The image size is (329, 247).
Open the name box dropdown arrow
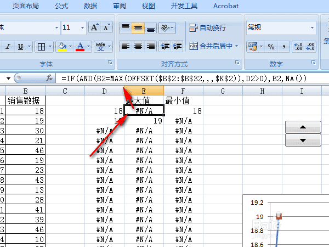[x=8, y=78]
